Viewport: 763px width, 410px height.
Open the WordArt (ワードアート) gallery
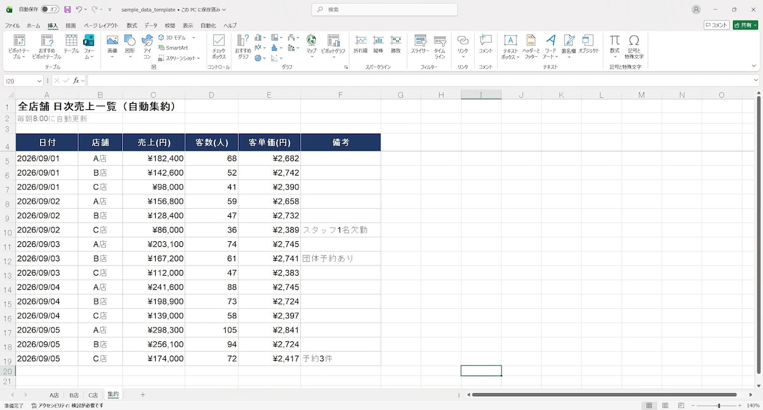coord(550,47)
